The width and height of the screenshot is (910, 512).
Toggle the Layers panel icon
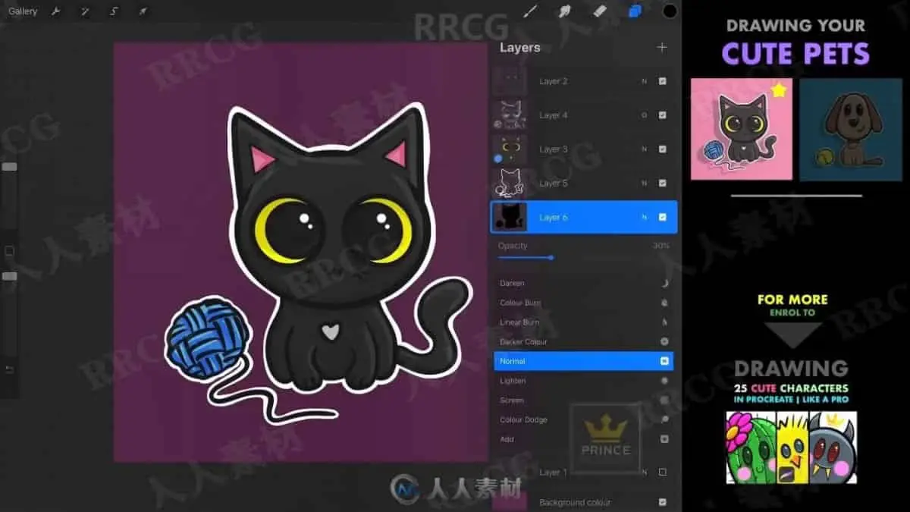635,11
